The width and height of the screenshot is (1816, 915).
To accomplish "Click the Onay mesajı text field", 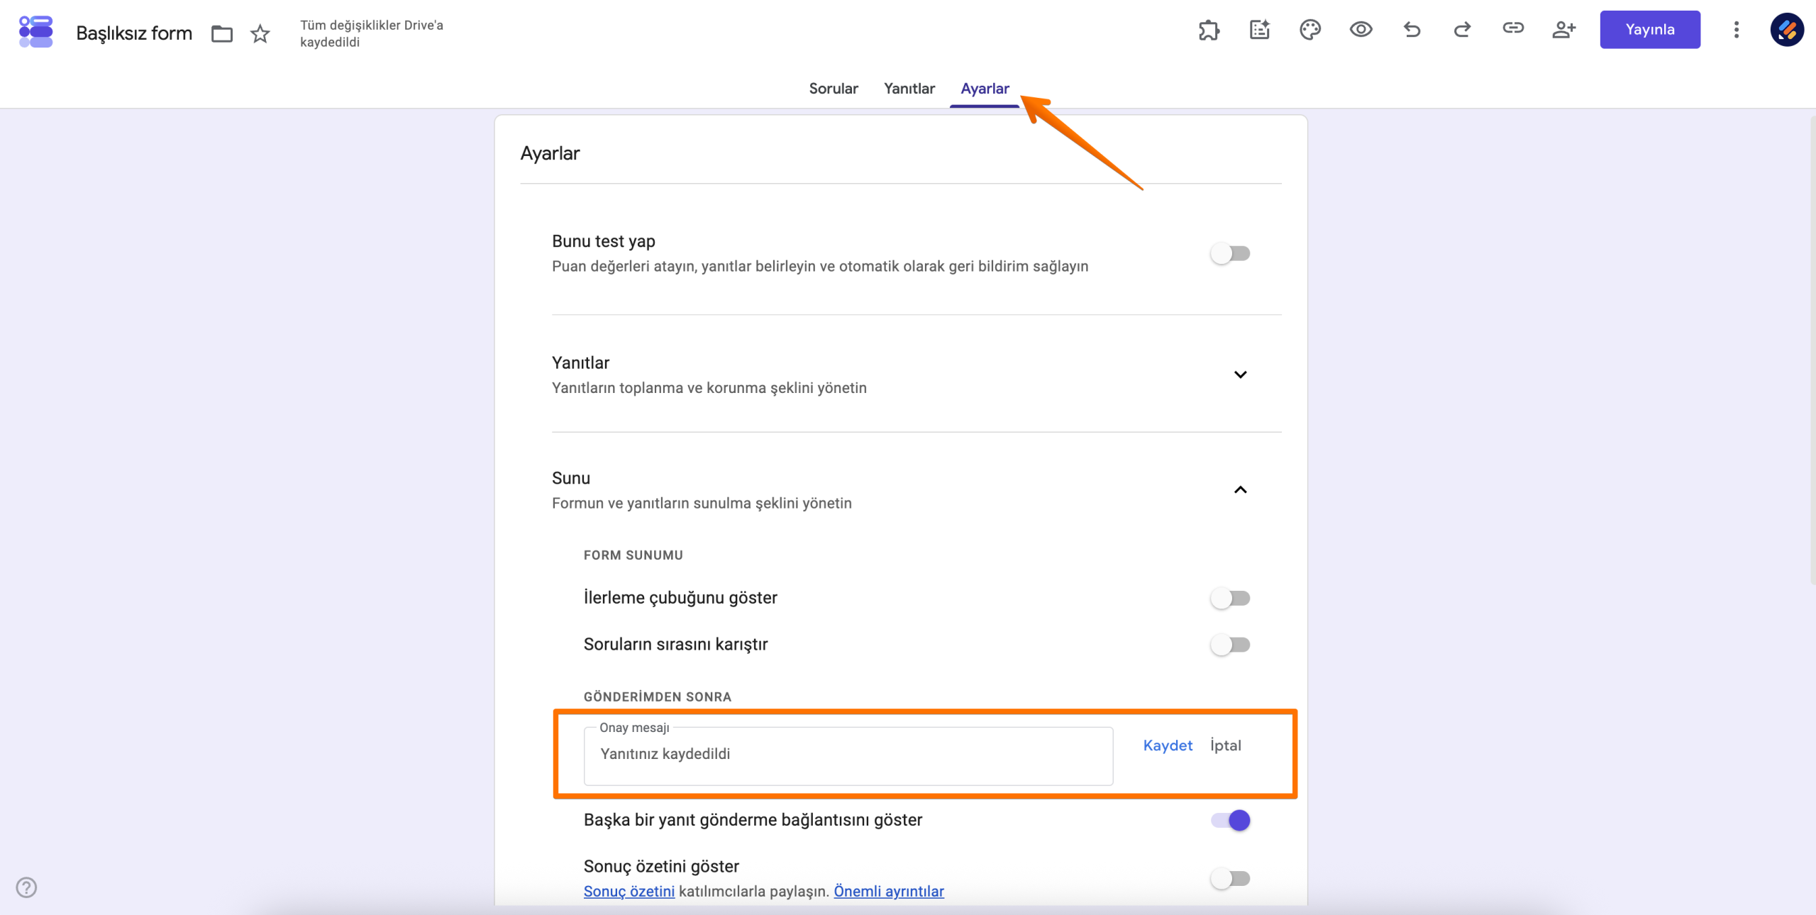I will (x=848, y=755).
